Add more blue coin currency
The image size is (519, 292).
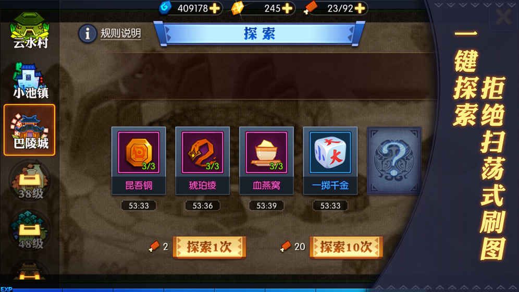point(215,8)
